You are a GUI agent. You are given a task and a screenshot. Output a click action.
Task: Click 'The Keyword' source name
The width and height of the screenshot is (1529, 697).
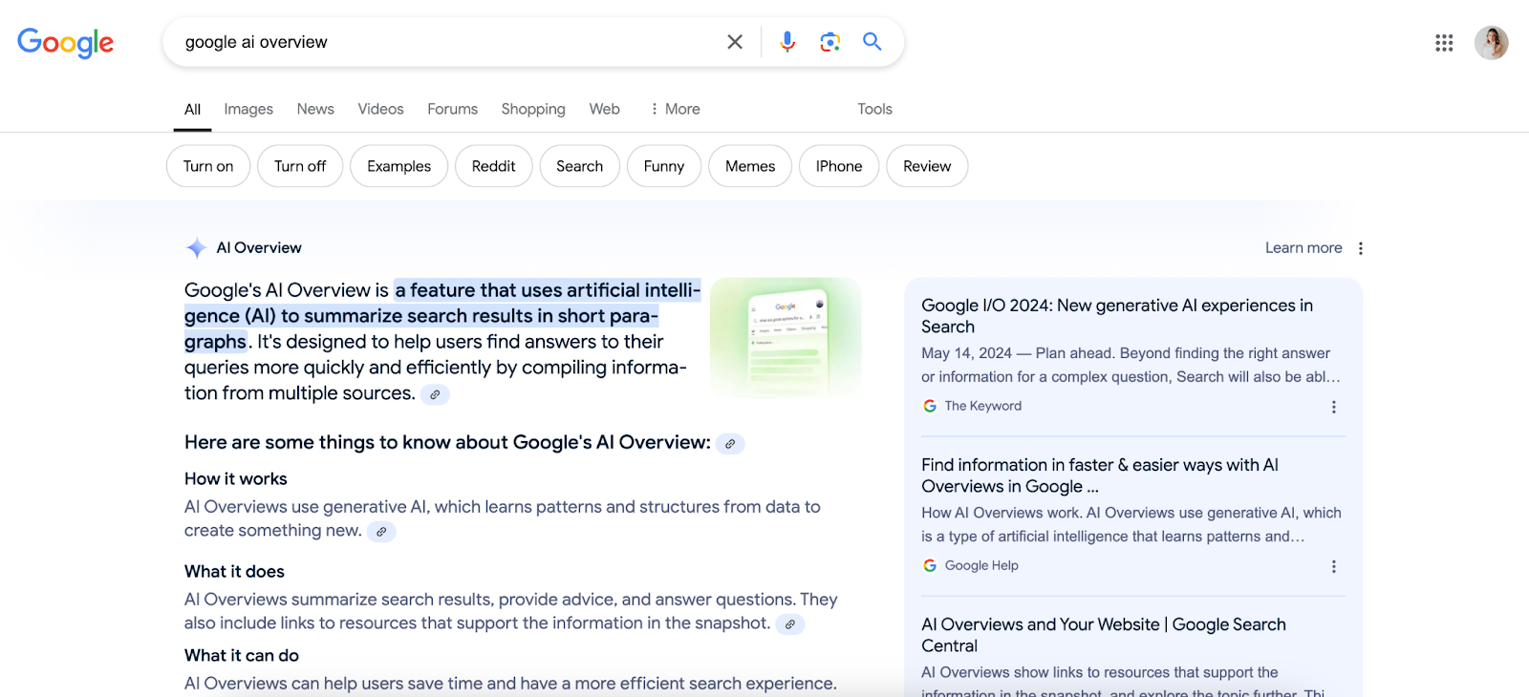tap(983, 406)
